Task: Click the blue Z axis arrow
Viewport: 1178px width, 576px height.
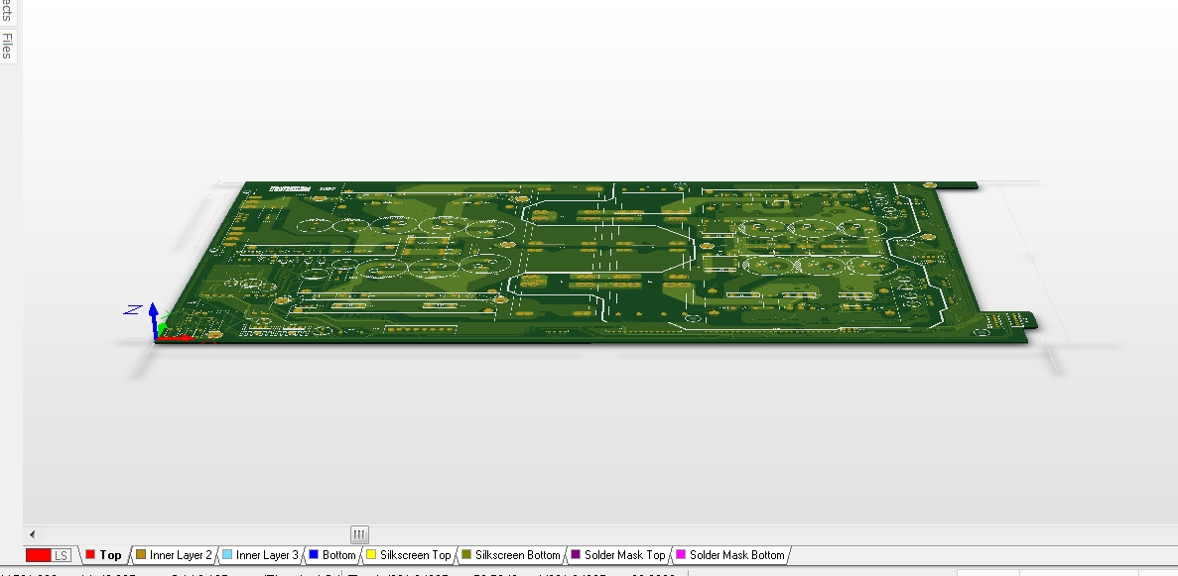Action: coord(154,319)
